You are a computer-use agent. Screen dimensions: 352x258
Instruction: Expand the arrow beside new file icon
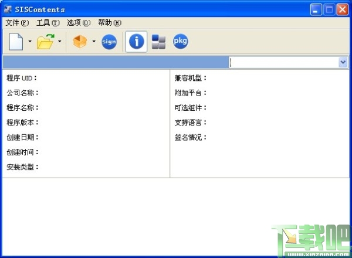[x=30, y=41]
